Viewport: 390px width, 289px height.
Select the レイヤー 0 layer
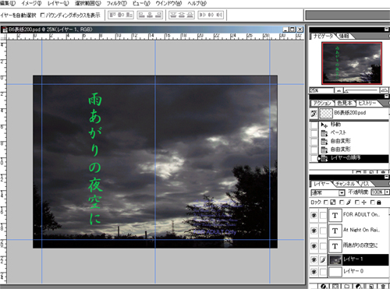pyautogui.click(x=359, y=272)
